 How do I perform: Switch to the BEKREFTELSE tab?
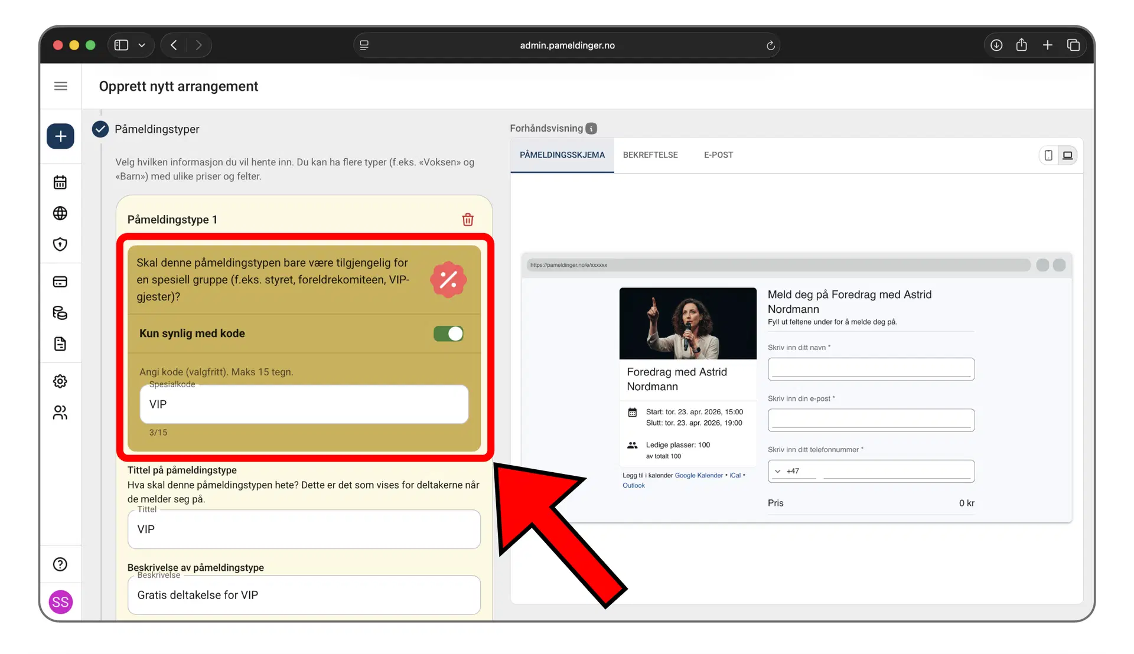tap(650, 155)
